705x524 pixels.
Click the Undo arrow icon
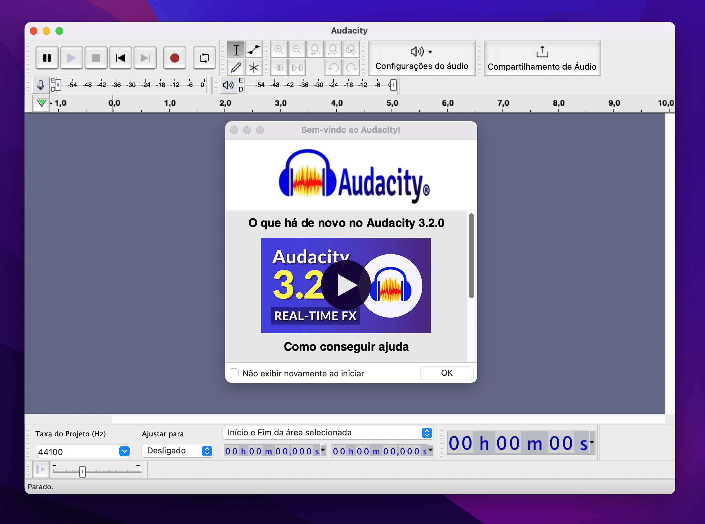click(333, 68)
